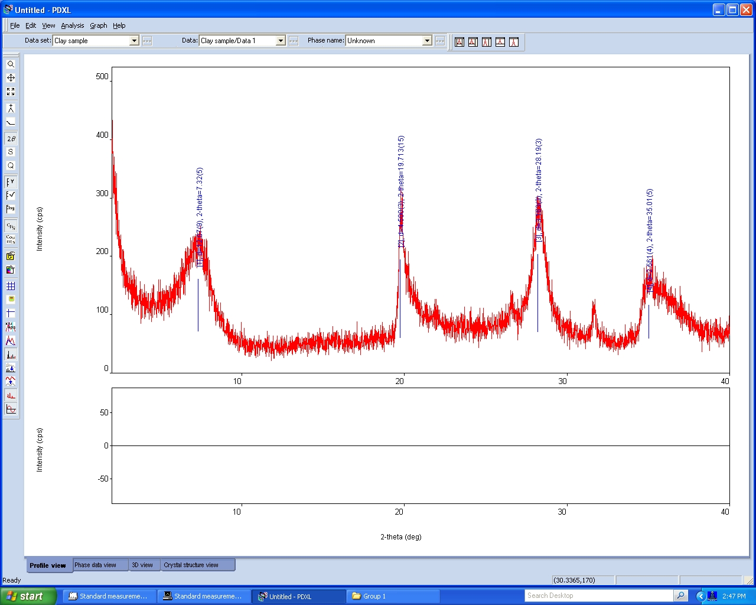
Task: Click the color palette settings icon
Action: (x=11, y=270)
